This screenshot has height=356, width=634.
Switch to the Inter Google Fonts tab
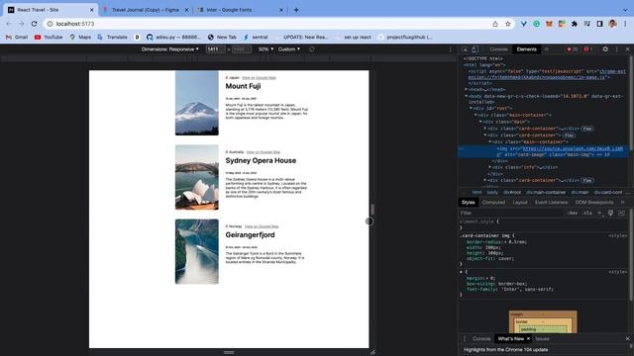pyautogui.click(x=240, y=10)
